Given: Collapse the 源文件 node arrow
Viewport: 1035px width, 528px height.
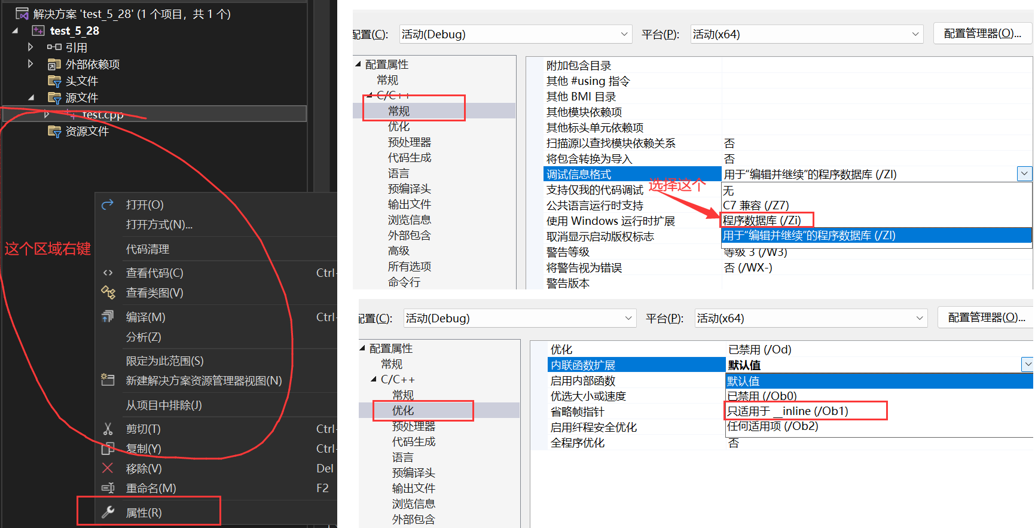Looking at the screenshot, I should pyautogui.click(x=31, y=97).
